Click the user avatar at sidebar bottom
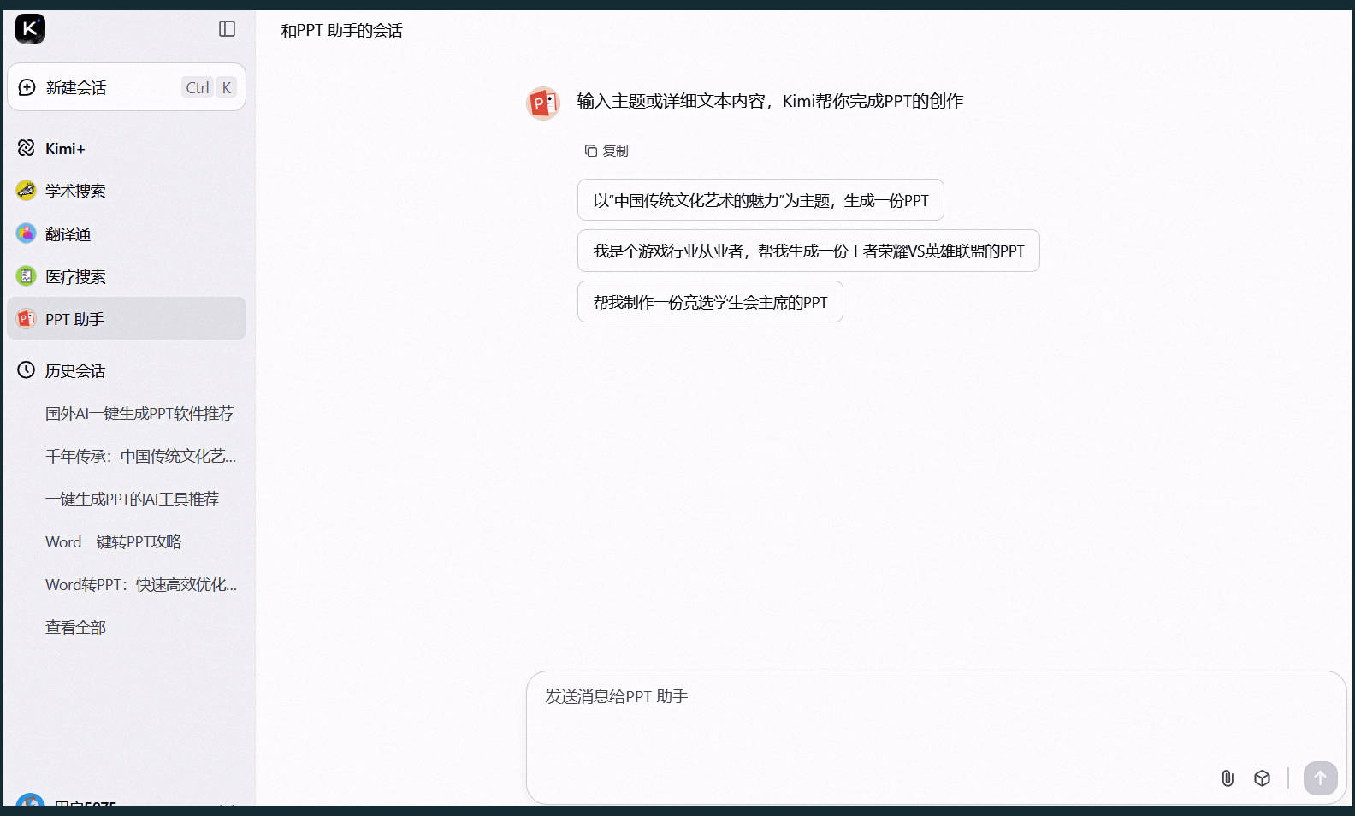1355x816 pixels. pos(31,801)
